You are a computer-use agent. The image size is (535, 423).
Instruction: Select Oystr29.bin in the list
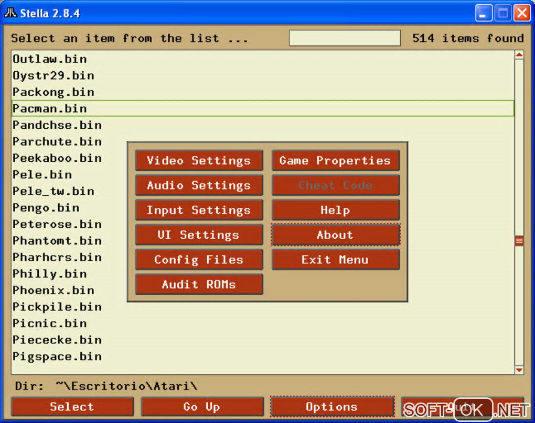(262, 75)
